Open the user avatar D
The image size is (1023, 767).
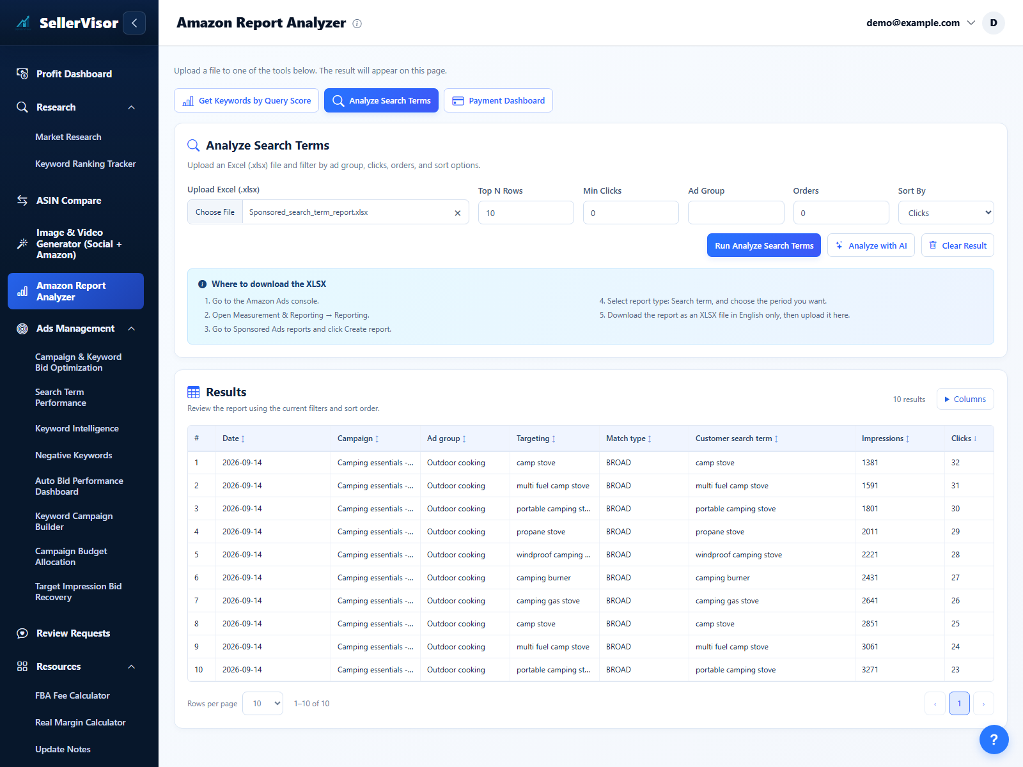pos(994,23)
